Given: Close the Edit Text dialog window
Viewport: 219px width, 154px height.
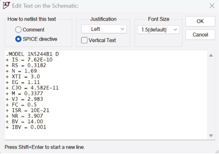Looking at the screenshot, I should pos(212,6).
